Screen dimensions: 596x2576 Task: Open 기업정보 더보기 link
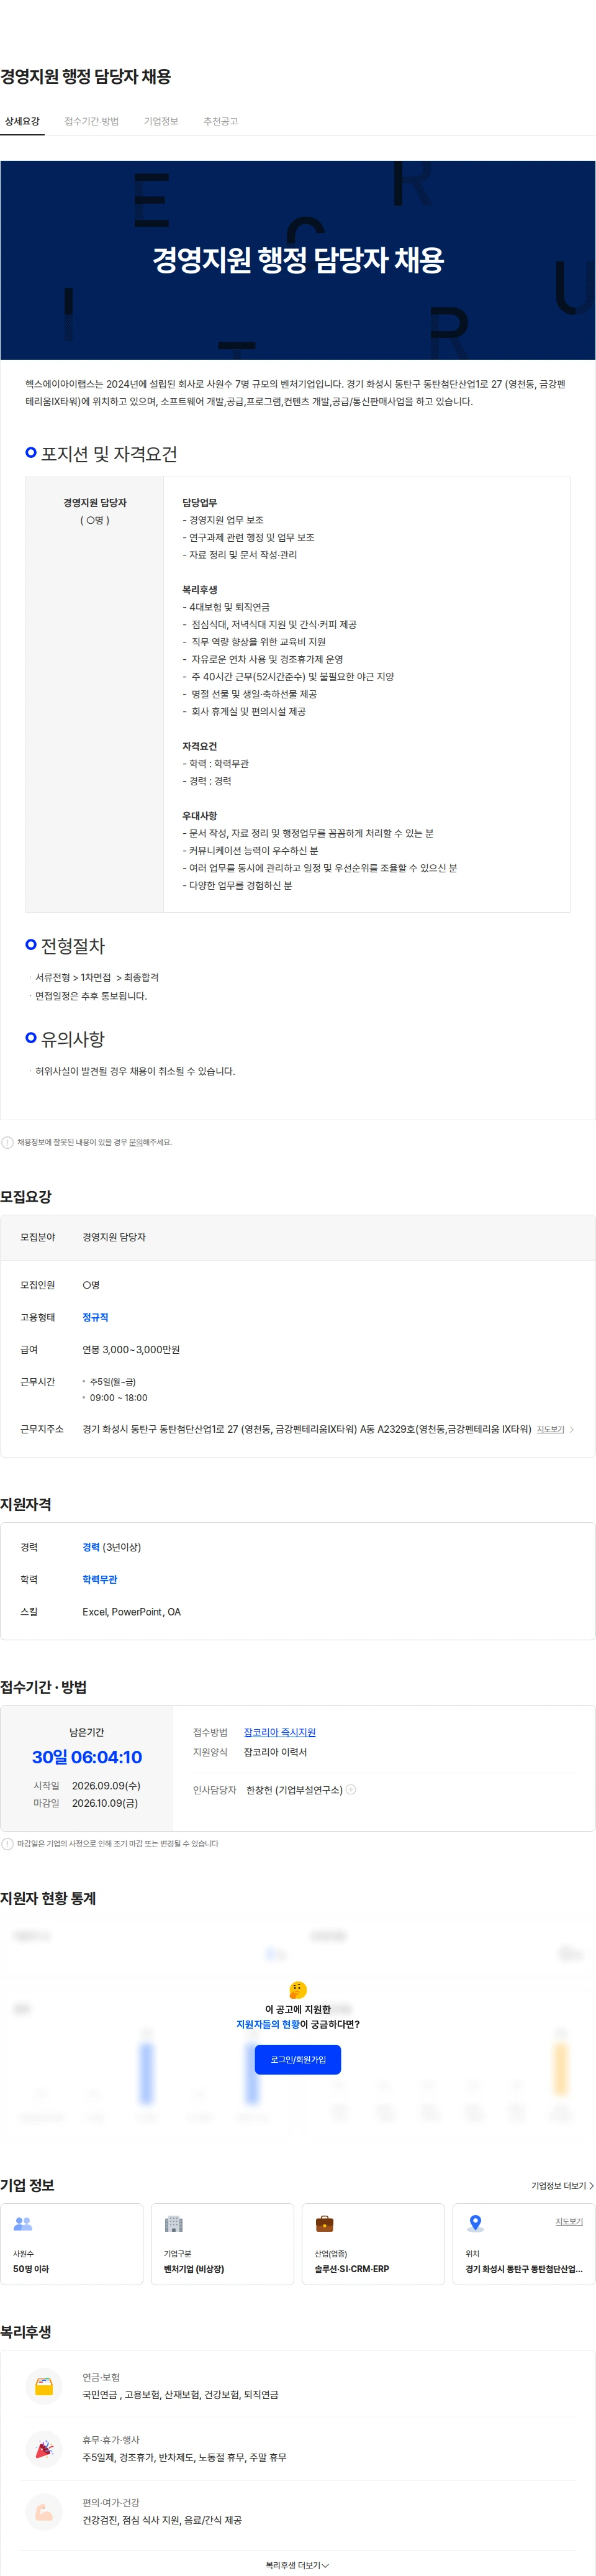(x=562, y=2186)
